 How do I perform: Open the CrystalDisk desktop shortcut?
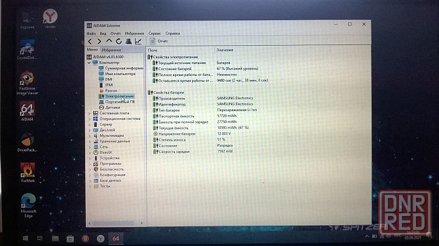click(x=27, y=50)
